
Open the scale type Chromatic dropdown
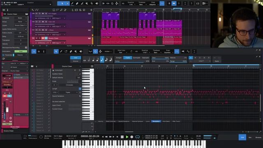(x=70, y=85)
